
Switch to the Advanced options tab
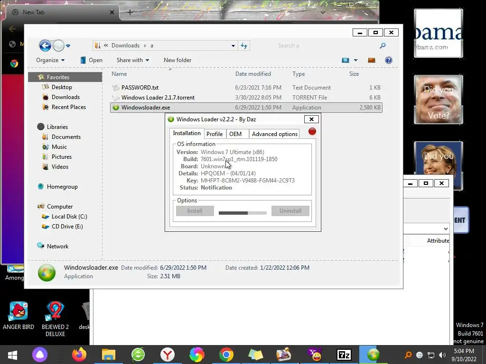coord(275,134)
